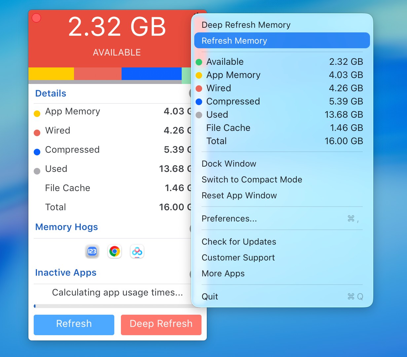Click the yellow segment of the memory bar
The image size is (407, 357).
[x=51, y=73]
